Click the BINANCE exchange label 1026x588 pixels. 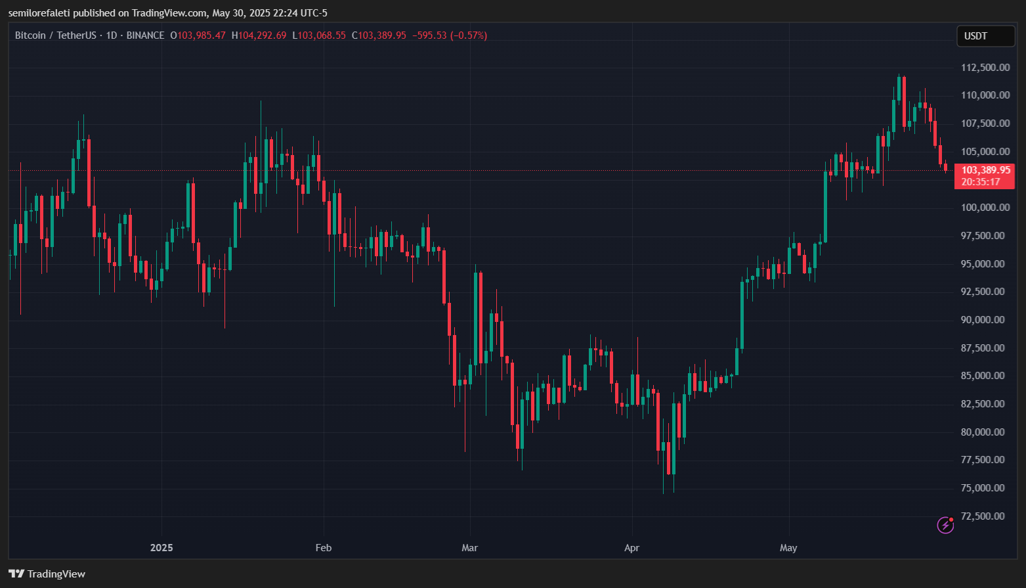click(x=145, y=35)
